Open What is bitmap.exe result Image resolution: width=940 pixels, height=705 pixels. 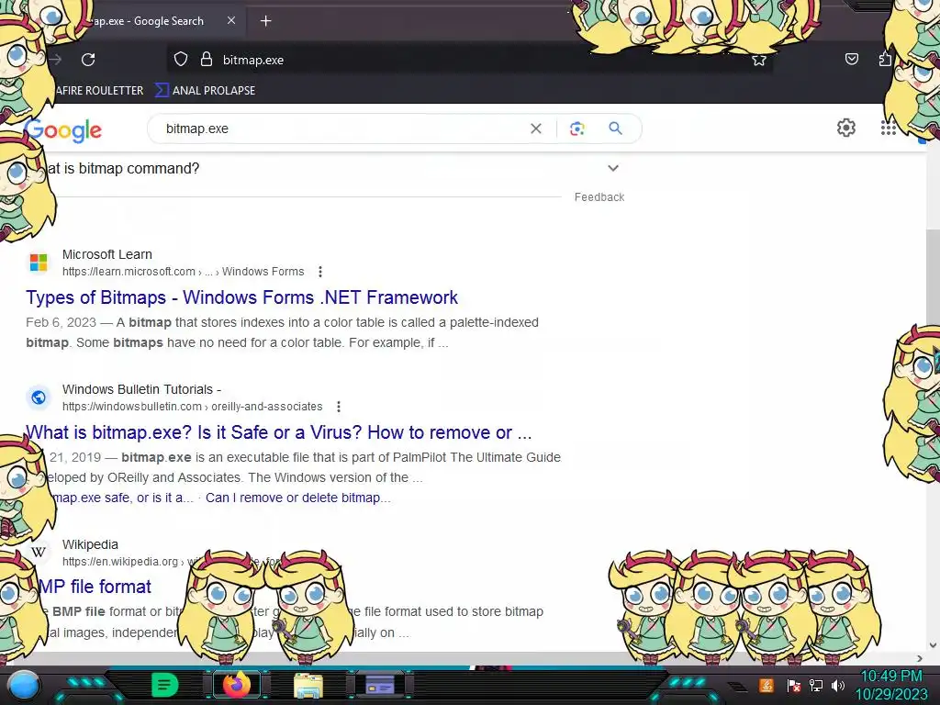coord(279,432)
